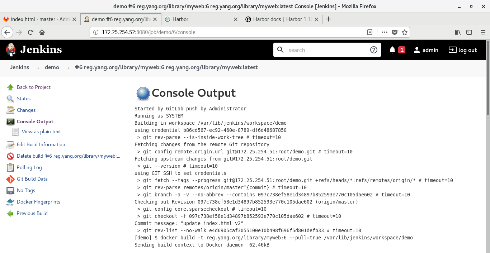
Task: Open View as plain text link
Action: tap(41, 132)
